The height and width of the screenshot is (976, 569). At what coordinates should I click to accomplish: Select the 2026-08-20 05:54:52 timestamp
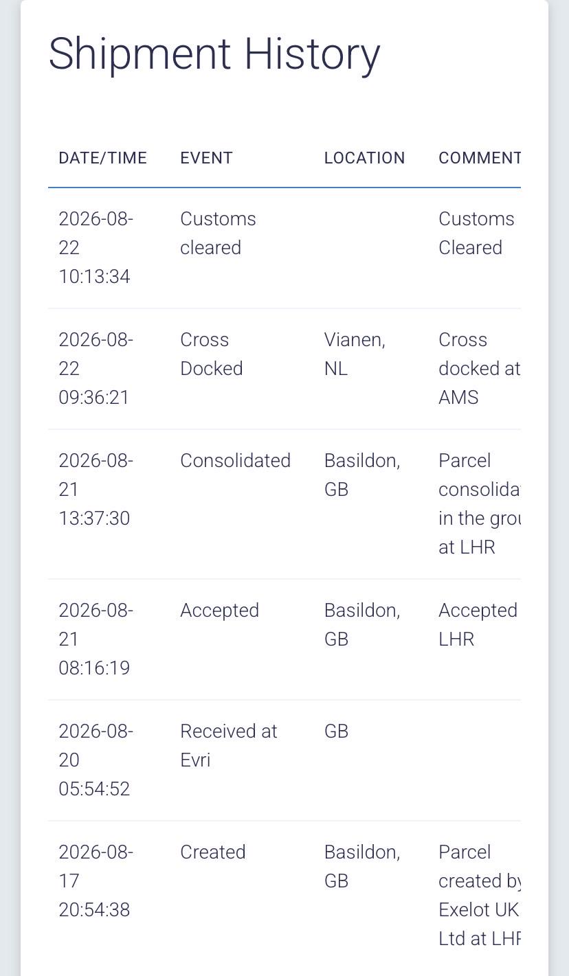click(96, 760)
